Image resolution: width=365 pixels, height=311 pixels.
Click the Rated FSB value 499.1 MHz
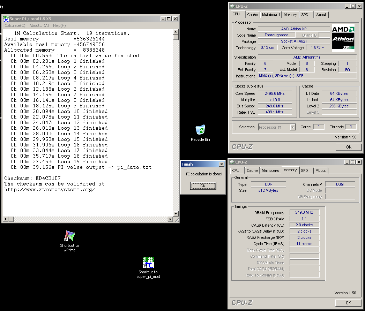[x=275, y=112]
